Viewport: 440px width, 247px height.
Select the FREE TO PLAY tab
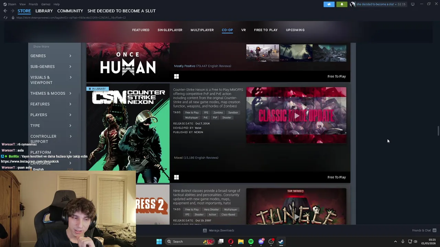(266, 30)
